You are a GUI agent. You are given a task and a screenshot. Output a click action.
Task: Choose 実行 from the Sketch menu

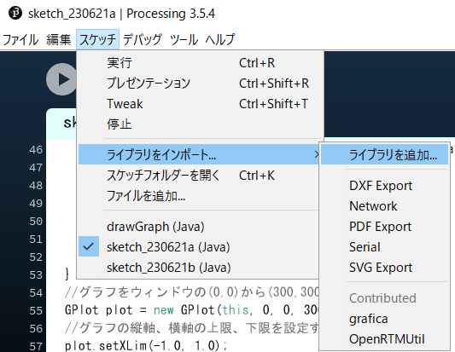pyautogui.click(x=201, y=63)
